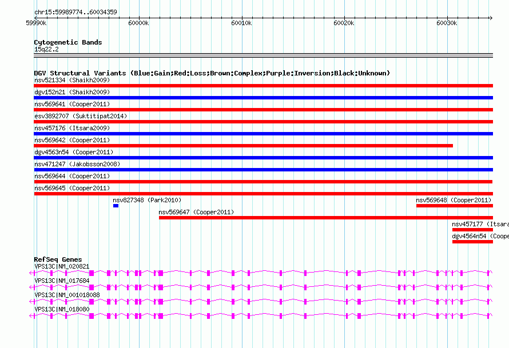Click the nsv827348 (Park2010) label
The width and height of the screenshot is (509, 348).
pos(147,200)
